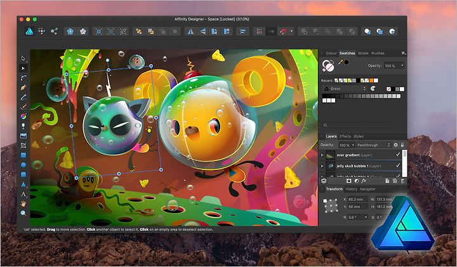Toggle visibility of jelly skull bubble 1

398,166
